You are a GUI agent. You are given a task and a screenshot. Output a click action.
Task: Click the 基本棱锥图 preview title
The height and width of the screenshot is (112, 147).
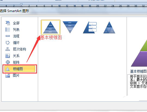click(139, 71)
